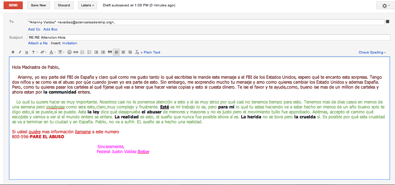Image resolution: width=395 pixels, height=185 pixels.
Task: Click the Attach a file link
Action: click(38, 43)
